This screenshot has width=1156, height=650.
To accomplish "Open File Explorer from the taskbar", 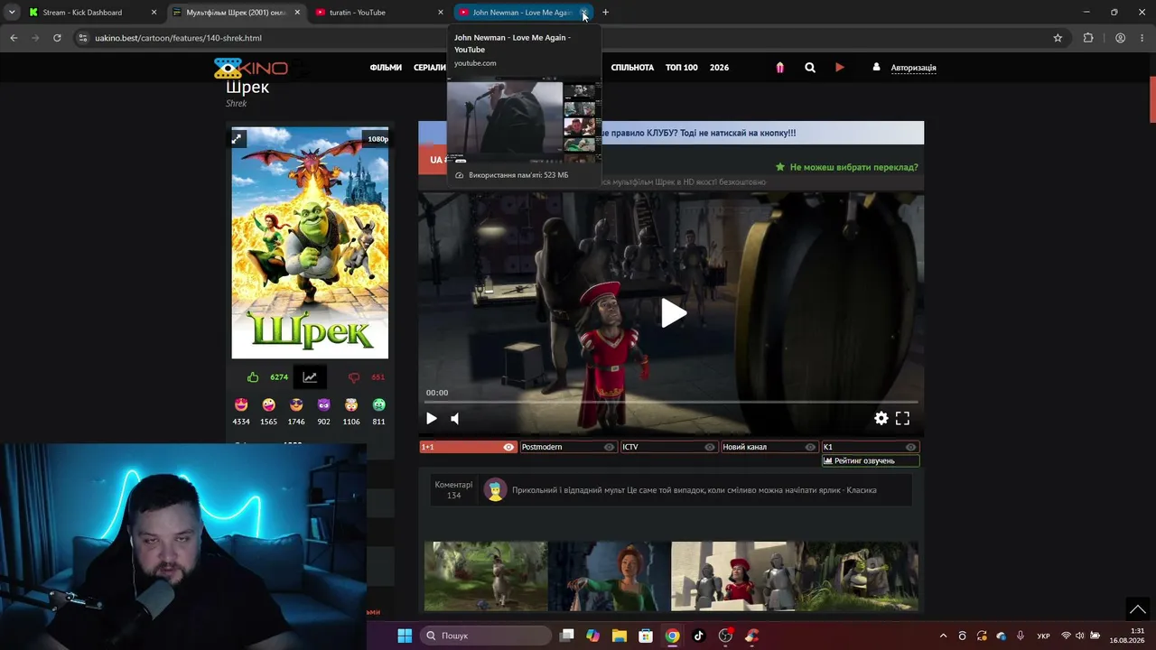I will [620, 636].
